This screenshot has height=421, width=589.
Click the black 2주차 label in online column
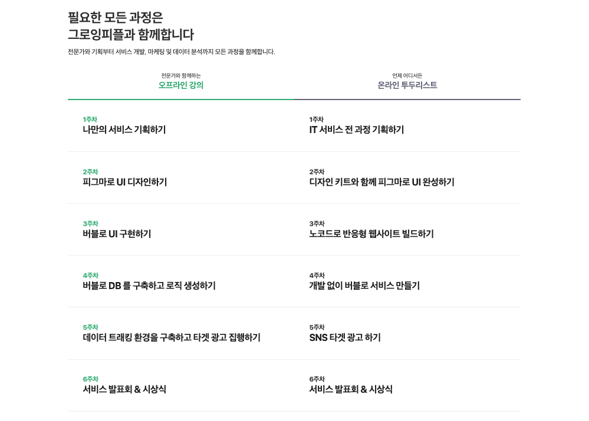pos(317,172)
